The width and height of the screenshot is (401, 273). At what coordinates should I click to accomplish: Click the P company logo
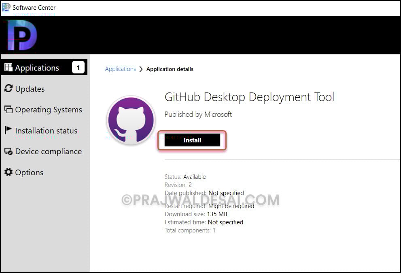tap(22, 35)
